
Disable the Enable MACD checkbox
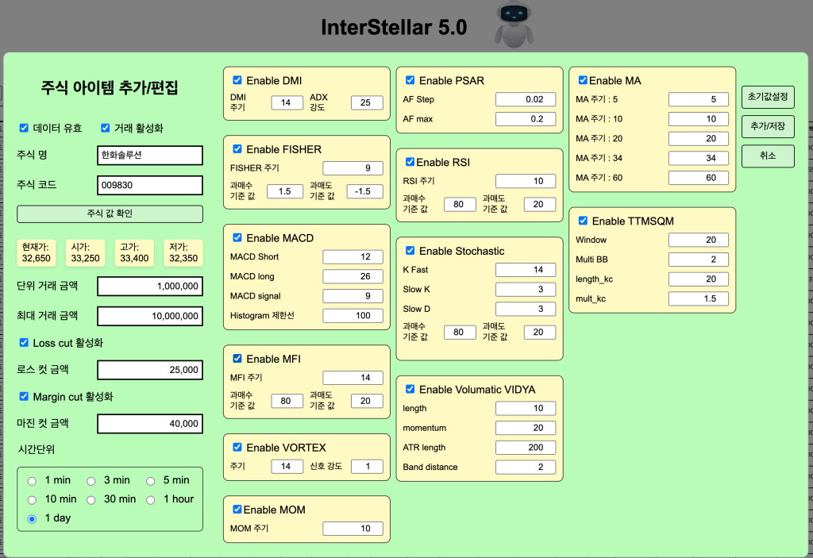pos(237,238)
